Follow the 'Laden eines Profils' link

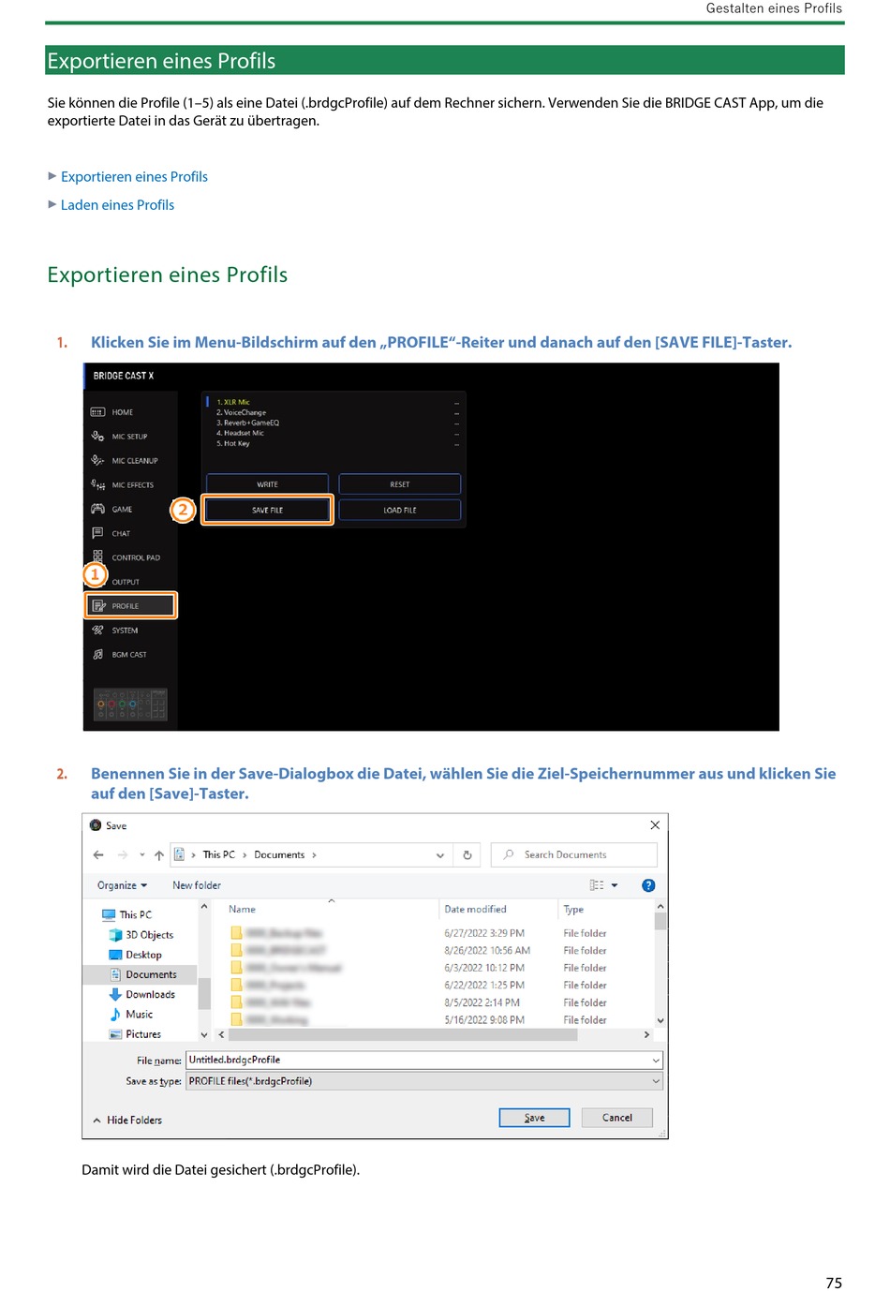(x=117, y=204)
